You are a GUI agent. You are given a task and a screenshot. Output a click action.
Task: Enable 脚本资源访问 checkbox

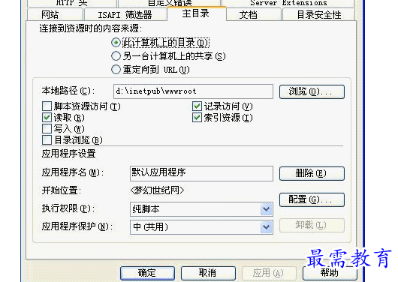click(47, 106)
